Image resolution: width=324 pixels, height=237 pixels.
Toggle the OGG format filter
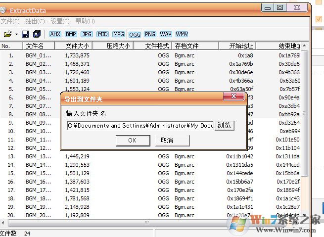tap(135, 34)
